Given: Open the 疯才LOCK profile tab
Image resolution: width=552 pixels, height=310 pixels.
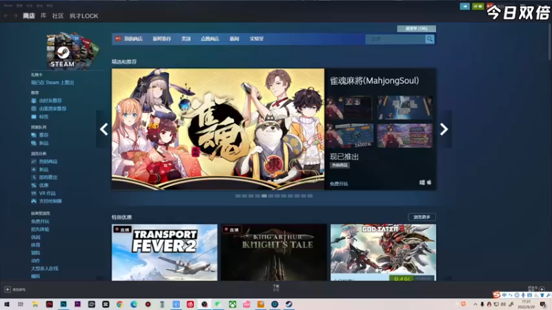Looking at the screenshot, I should pyautogui.click(x=83, y=16).
